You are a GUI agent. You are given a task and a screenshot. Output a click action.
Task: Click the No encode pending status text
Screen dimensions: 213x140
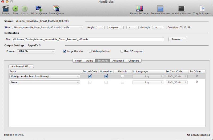[198, 135]
